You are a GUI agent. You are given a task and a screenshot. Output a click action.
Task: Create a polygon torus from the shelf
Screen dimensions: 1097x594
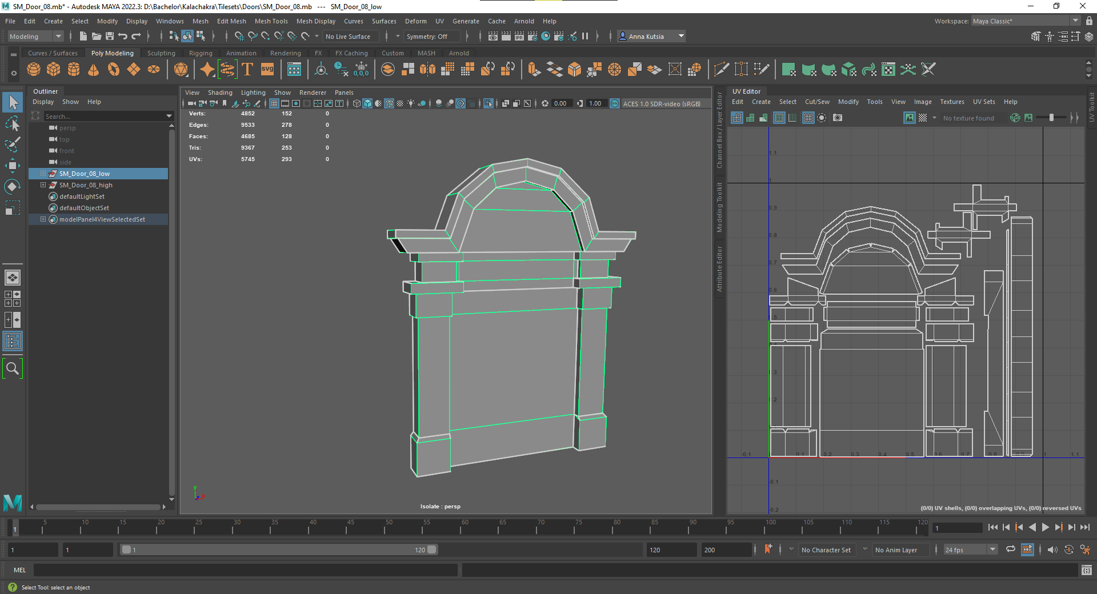pos(114,70)
